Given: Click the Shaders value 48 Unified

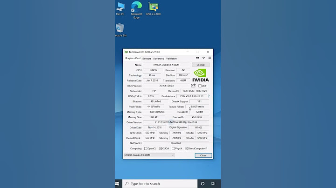Looking at the screenshot, I should 155,101.
